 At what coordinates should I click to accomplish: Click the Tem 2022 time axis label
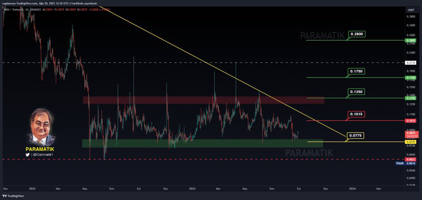[112, 189]
